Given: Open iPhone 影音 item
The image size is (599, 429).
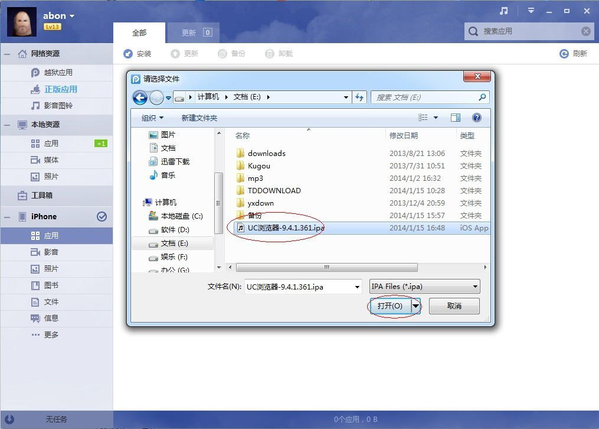Looking at the screenshot, I should (57, 252).
